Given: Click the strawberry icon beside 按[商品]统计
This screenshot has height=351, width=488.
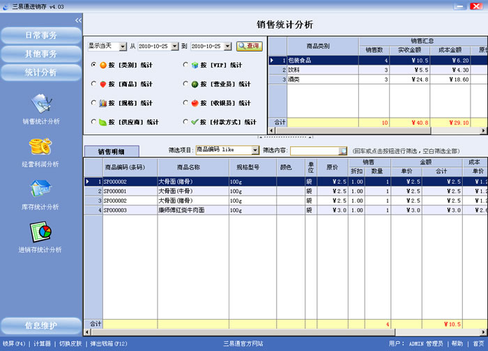Looking at the screenshot, I should coord(103,84).
